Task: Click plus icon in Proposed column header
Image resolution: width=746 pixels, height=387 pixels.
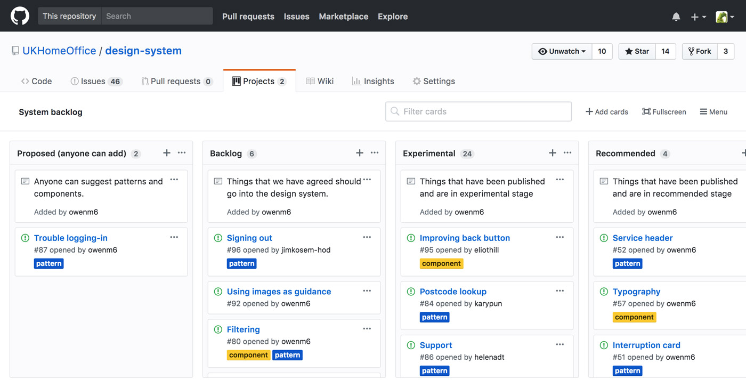Action: [x=167, y=153]
